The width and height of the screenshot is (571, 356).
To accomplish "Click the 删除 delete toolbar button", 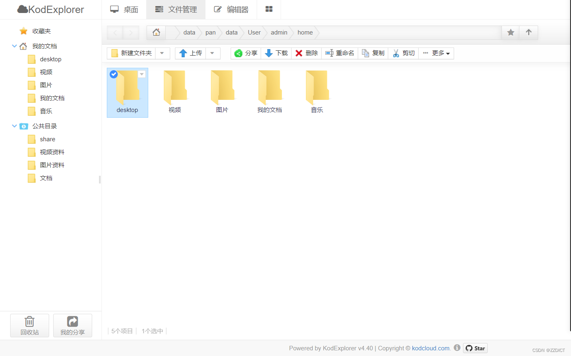I will (x=306, y=53).
